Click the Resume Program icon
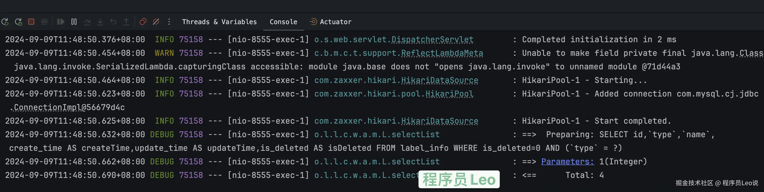The image size is (764, 192). 61,22
